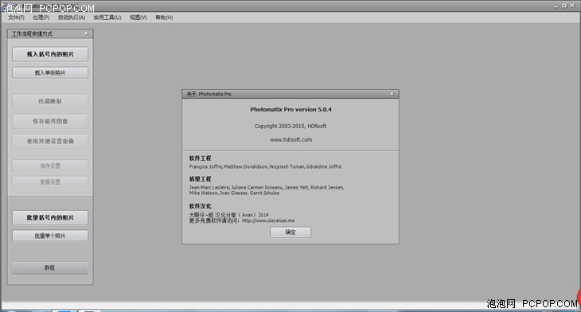
Task: Maximize the main Photomatix window
Action: point(564,6)
